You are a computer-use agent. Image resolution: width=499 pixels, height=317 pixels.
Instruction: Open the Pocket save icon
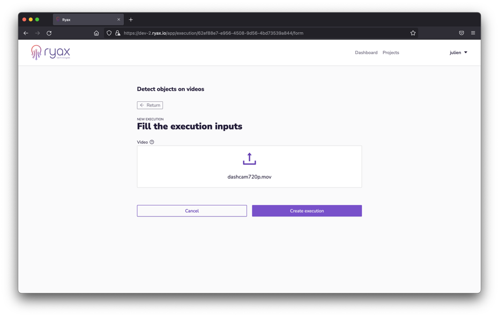point(461,33)
